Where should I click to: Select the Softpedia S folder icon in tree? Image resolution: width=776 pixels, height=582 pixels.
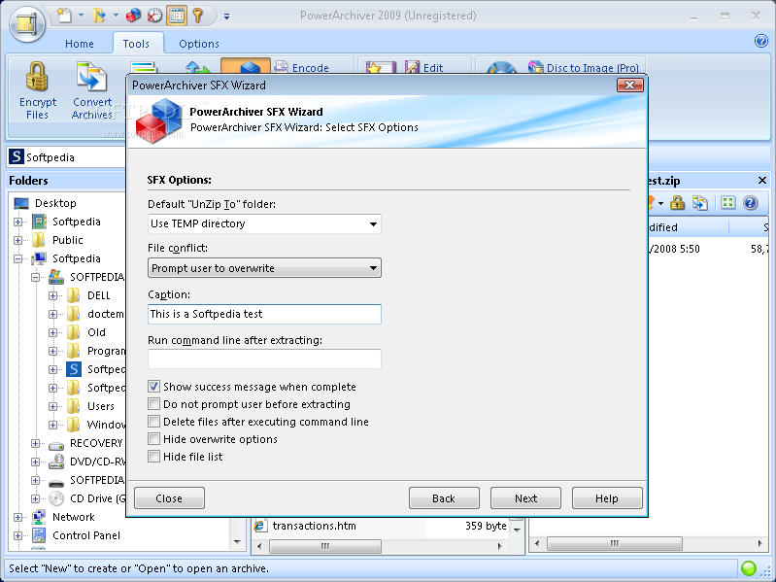(x=74, y=369)
